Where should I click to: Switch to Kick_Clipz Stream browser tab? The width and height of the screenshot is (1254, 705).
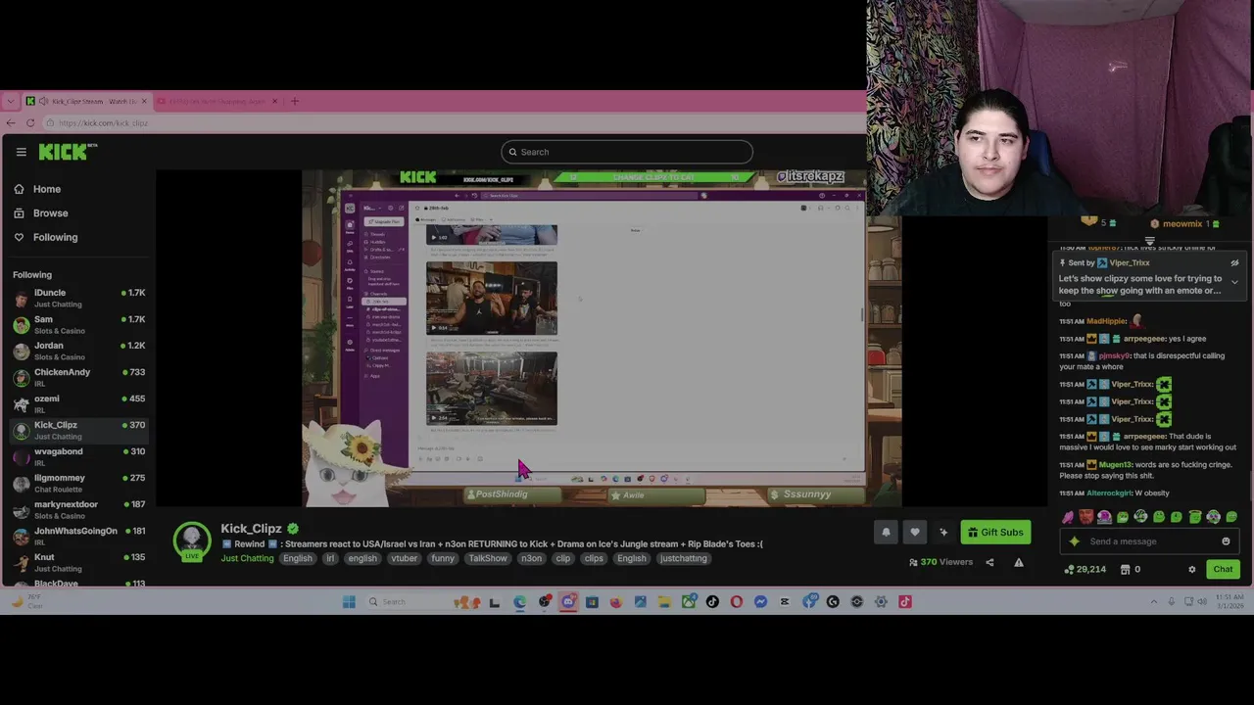87,101
